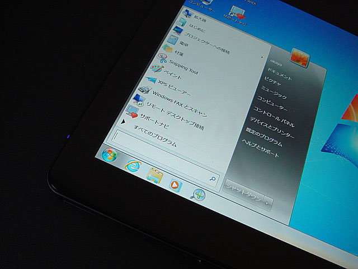Open the Windows Start orb
Screen dimensions: 358x269
[x=110, y=155]
